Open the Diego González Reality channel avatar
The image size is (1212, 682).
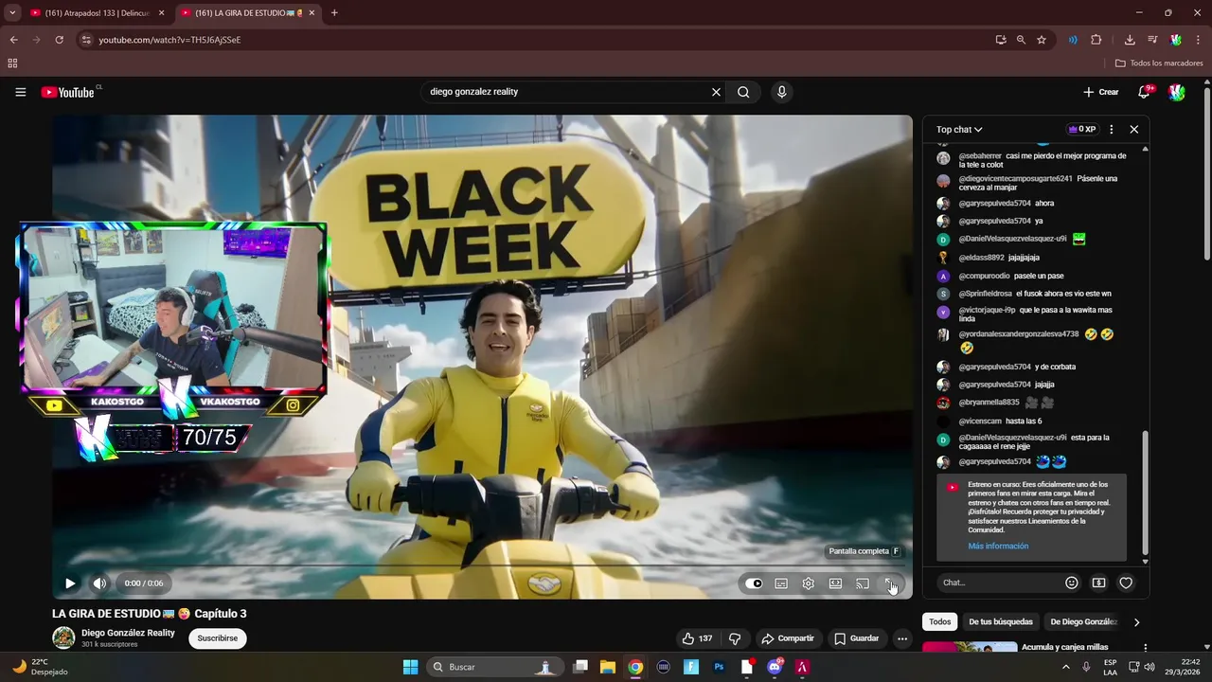63,637
